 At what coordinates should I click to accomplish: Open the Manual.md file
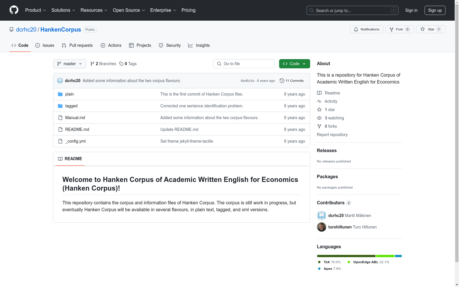(x=75, y=118)
